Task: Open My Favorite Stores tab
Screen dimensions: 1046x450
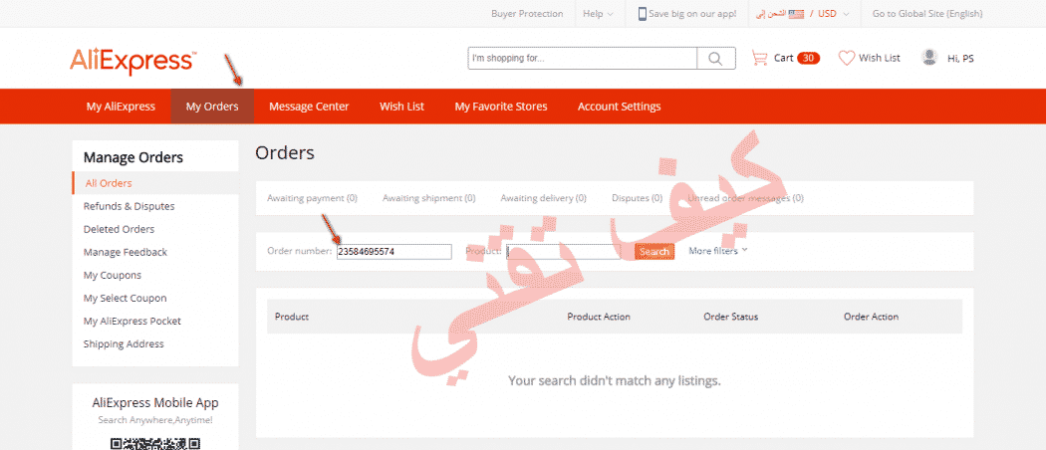Action: point(501,107)
